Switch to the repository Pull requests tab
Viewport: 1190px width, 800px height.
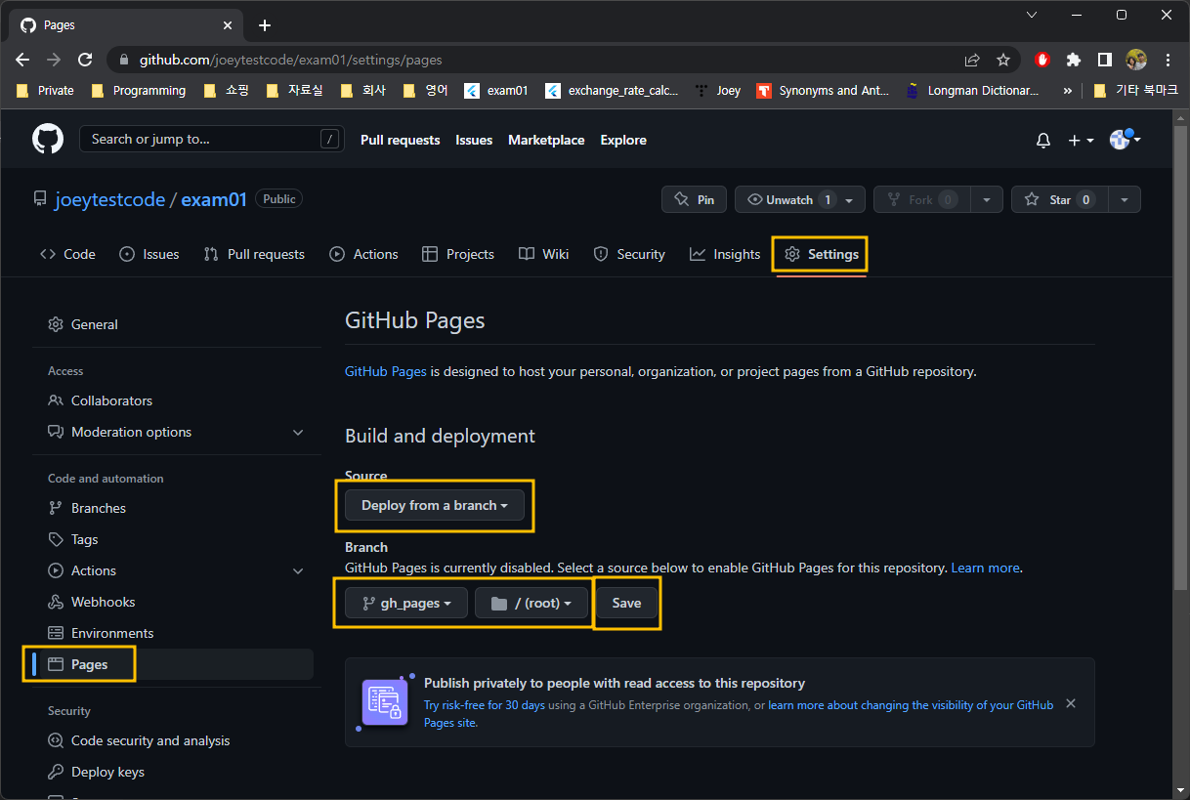tap(254, 254)
